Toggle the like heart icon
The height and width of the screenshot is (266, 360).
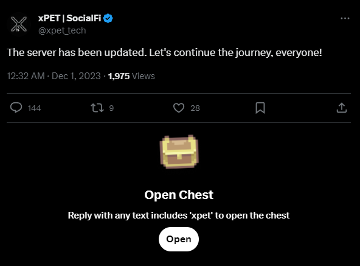pyautogui.click(x=179, y=108)
